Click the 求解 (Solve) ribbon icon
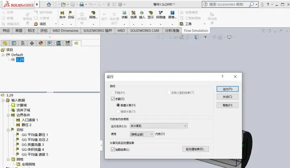Screen dimensions: 290x168 pos(124,14)
